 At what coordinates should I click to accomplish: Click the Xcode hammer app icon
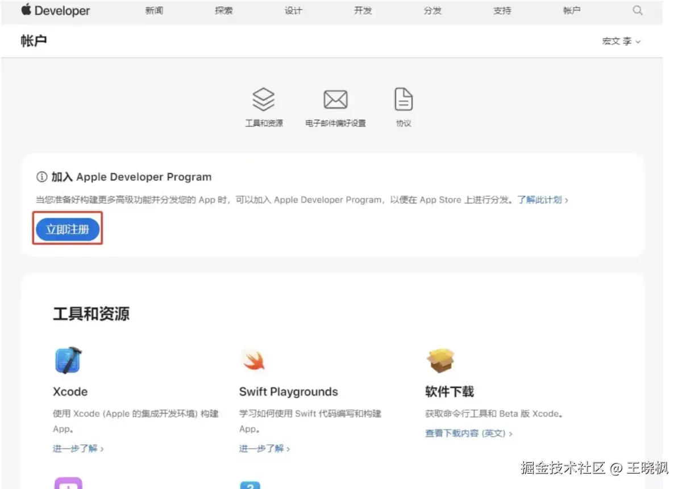68,360
